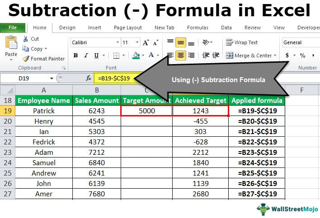Click the borders icon in Font group
This screenshot has width=320, height=218.
116,56
